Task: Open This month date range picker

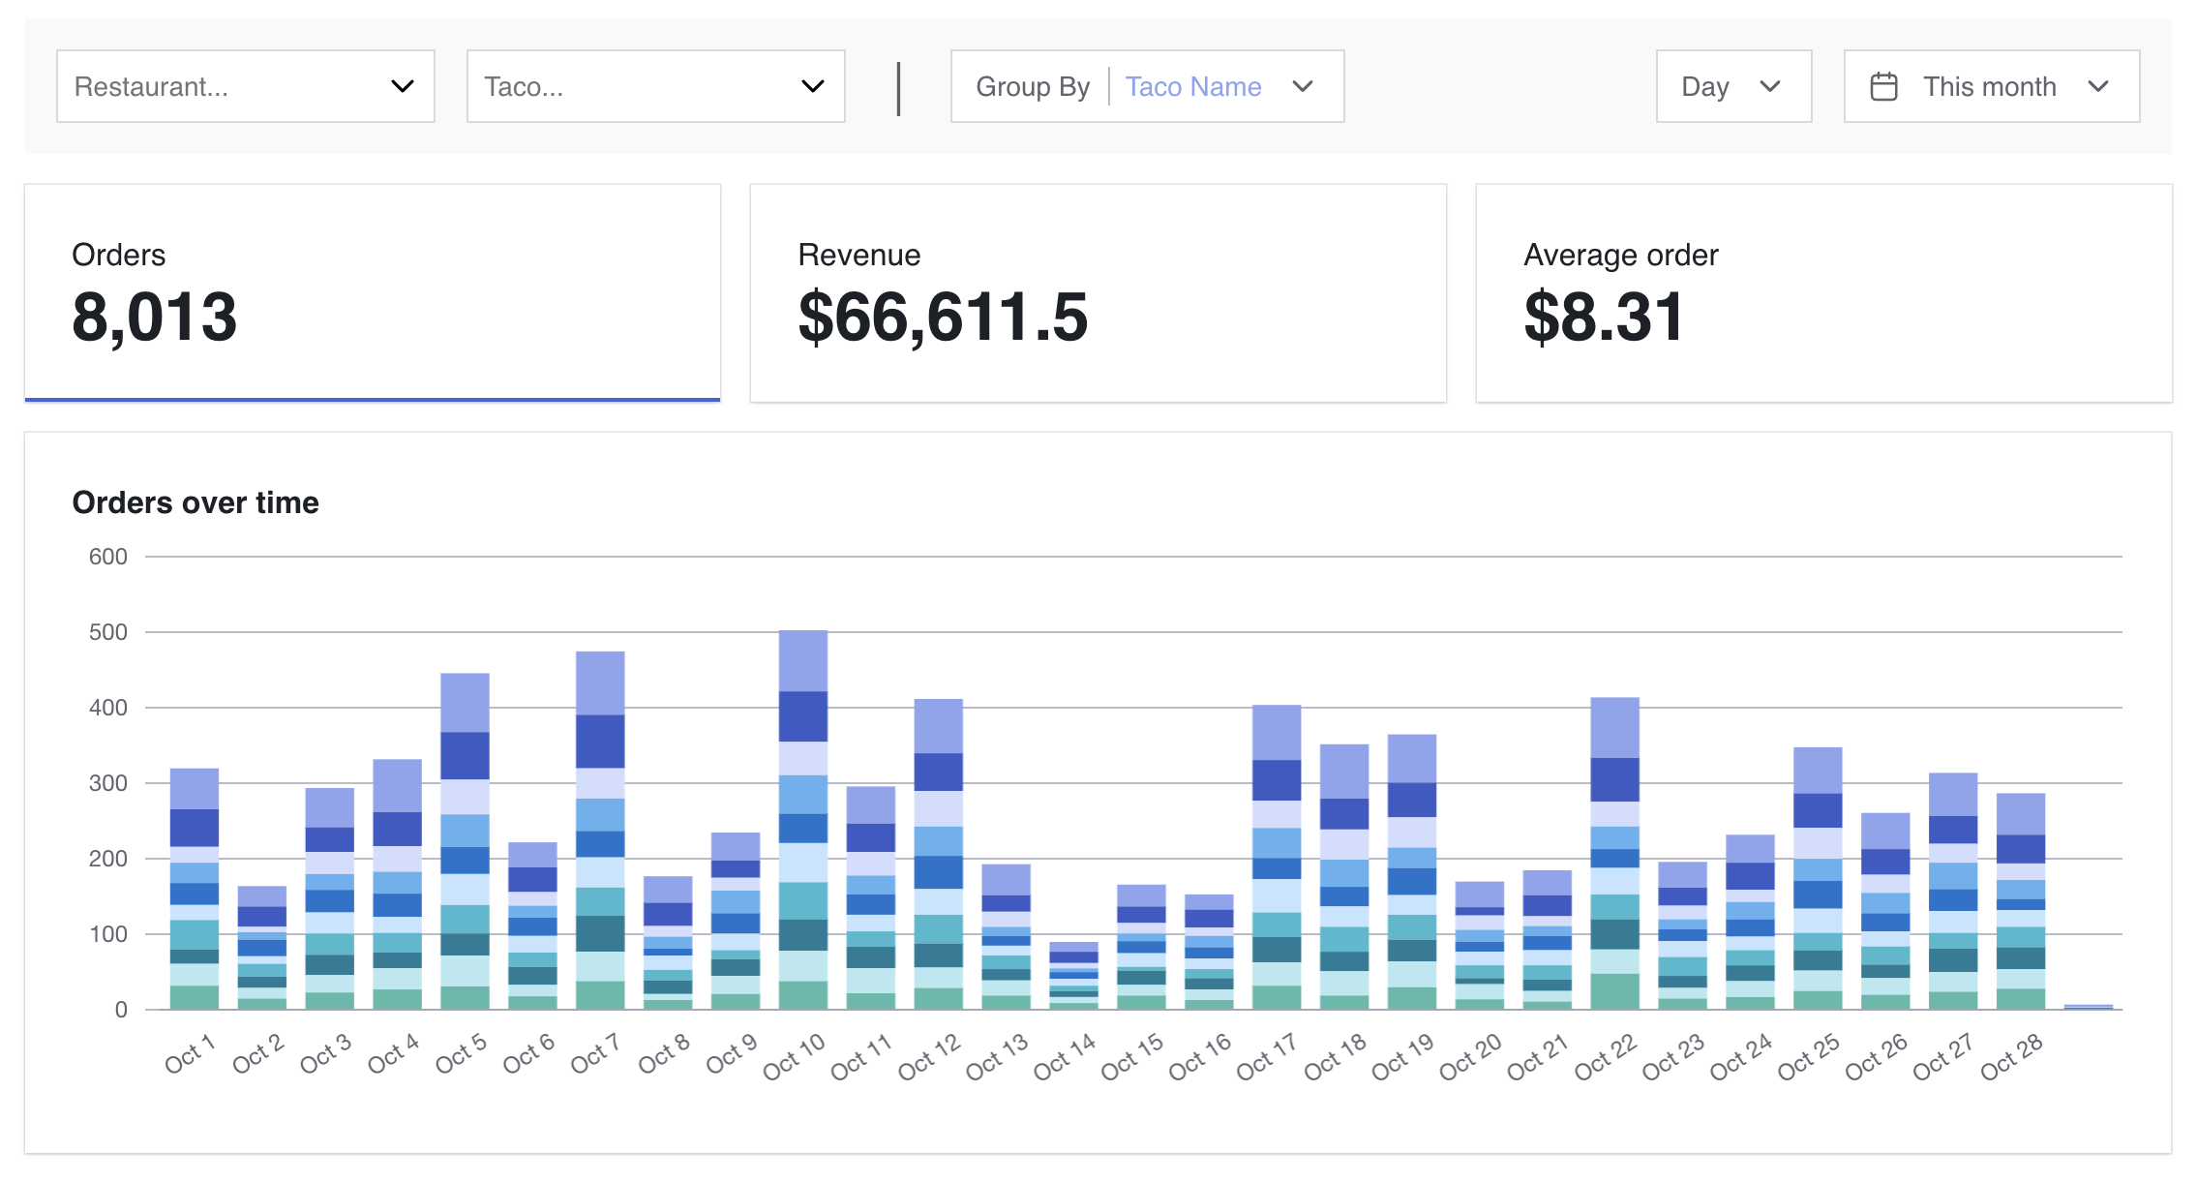Action: pyautogui.click(x=1991, y=86)
